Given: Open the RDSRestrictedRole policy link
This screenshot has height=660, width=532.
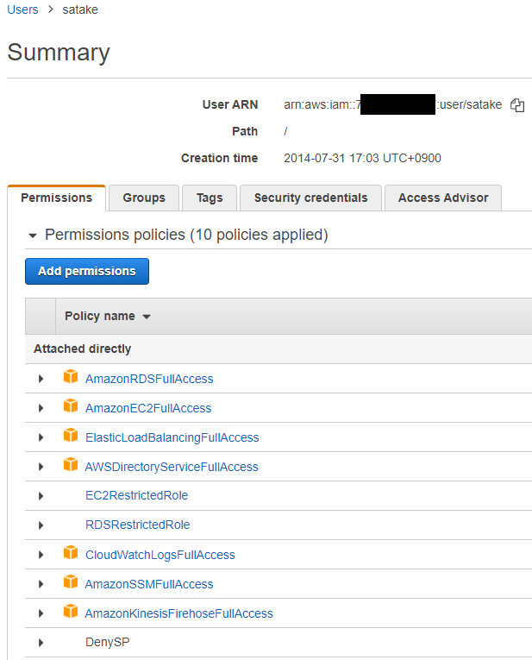Looking at the screenshot, I should (137, 525).
